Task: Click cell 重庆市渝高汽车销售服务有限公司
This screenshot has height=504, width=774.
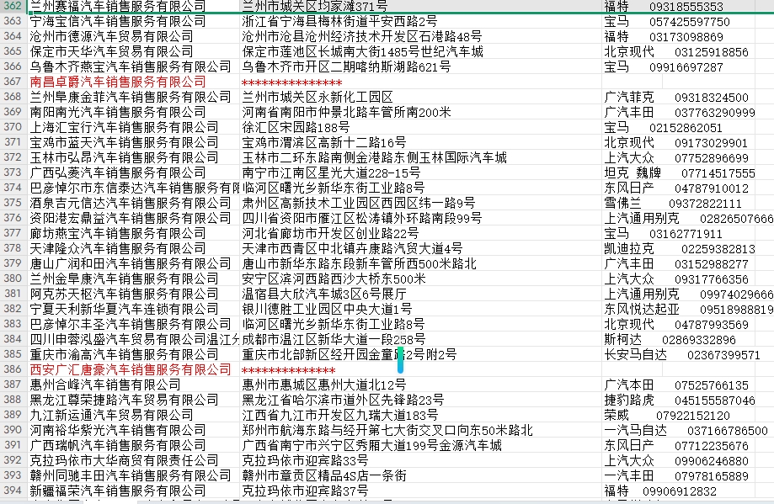Action: pyautogui.click(x=124, y=354)
